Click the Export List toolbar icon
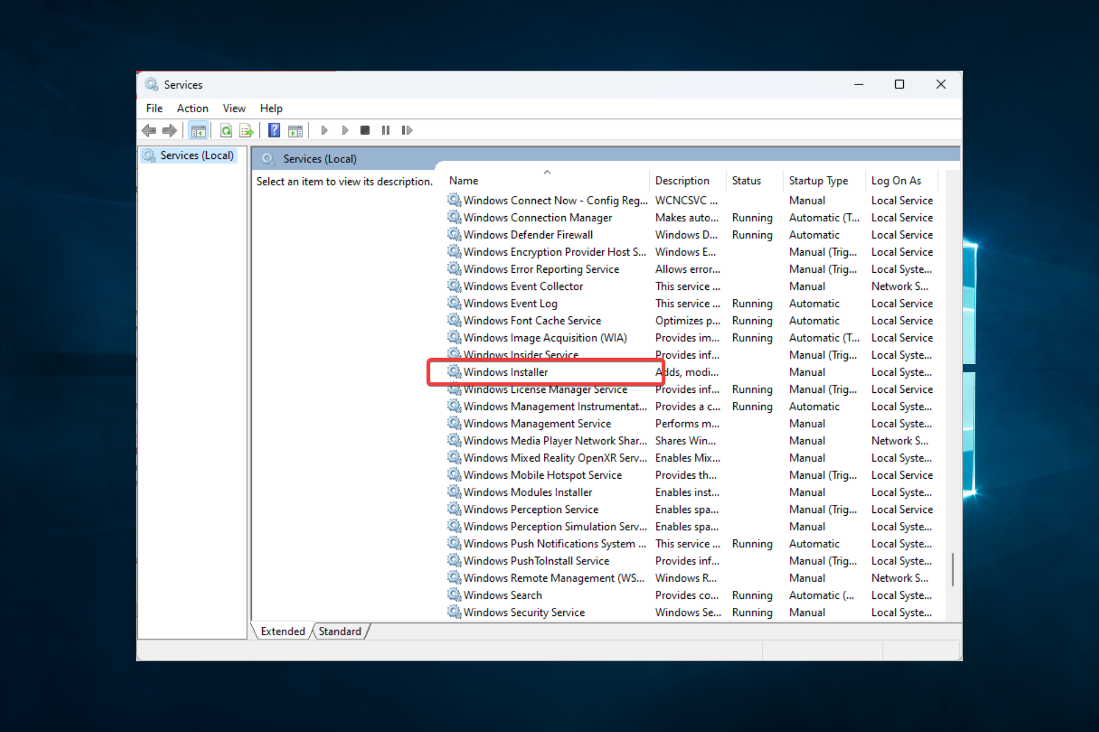The height and width of the screenshot is (732, 1099). click(247, 130)
